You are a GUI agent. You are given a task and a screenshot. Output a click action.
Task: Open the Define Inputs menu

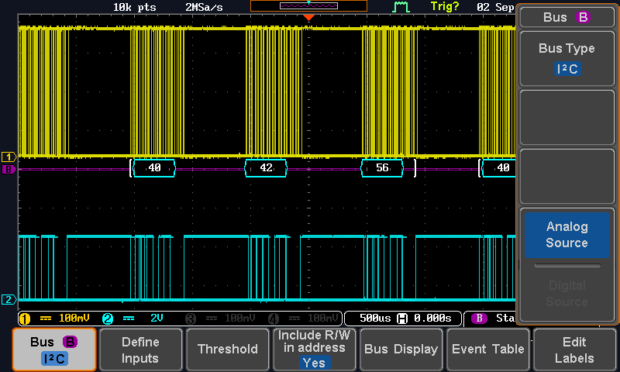[140, 350]
